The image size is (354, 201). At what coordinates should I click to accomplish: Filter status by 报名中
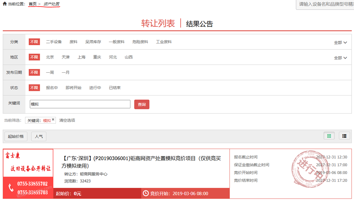[x=52, y=88]
